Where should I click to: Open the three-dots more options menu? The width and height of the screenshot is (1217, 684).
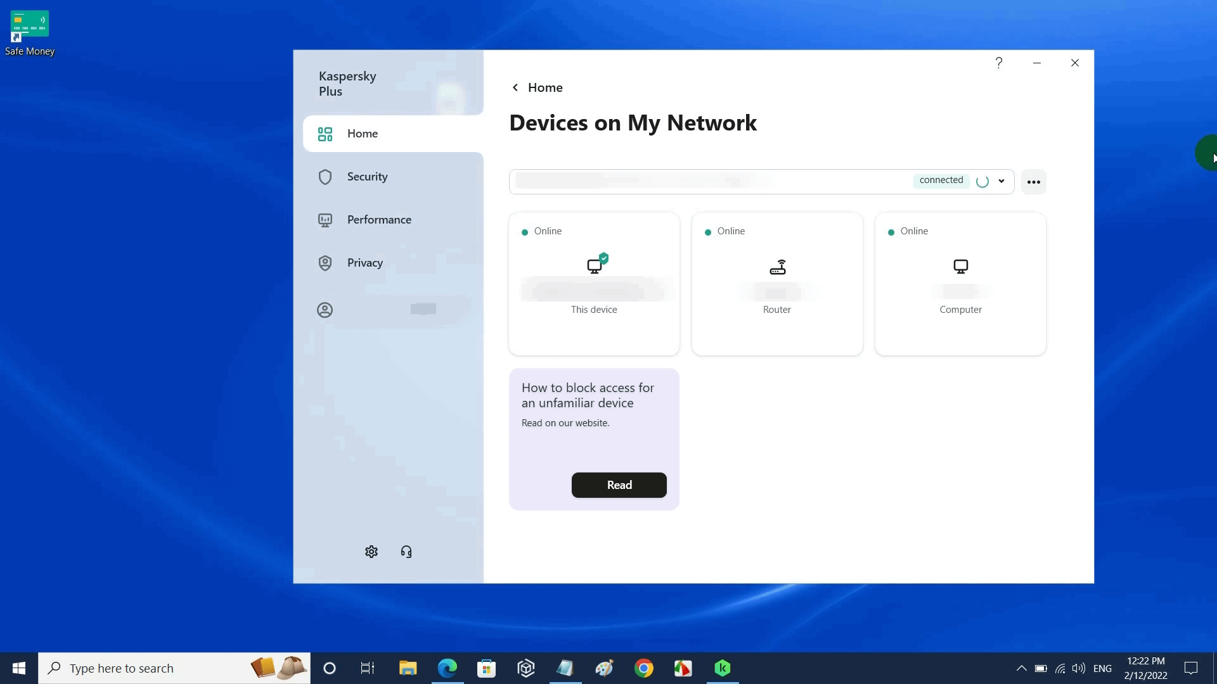coord(1034,182)
